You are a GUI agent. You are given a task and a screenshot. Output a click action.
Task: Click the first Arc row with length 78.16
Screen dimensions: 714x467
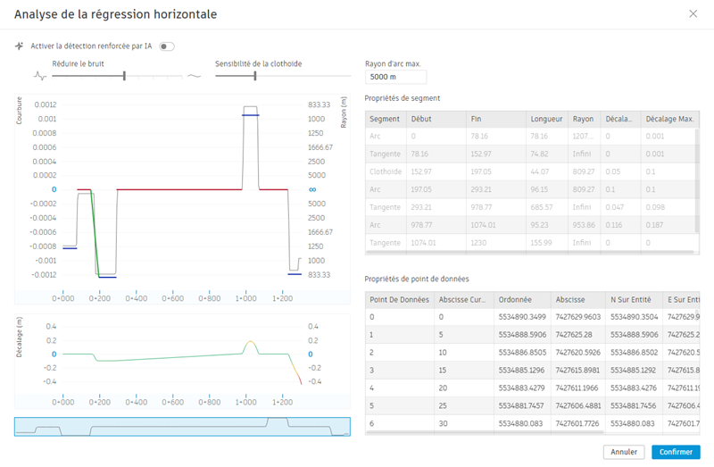click(530, 137)
